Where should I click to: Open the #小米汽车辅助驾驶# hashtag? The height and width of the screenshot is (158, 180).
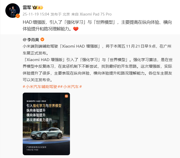click(41, 87)
